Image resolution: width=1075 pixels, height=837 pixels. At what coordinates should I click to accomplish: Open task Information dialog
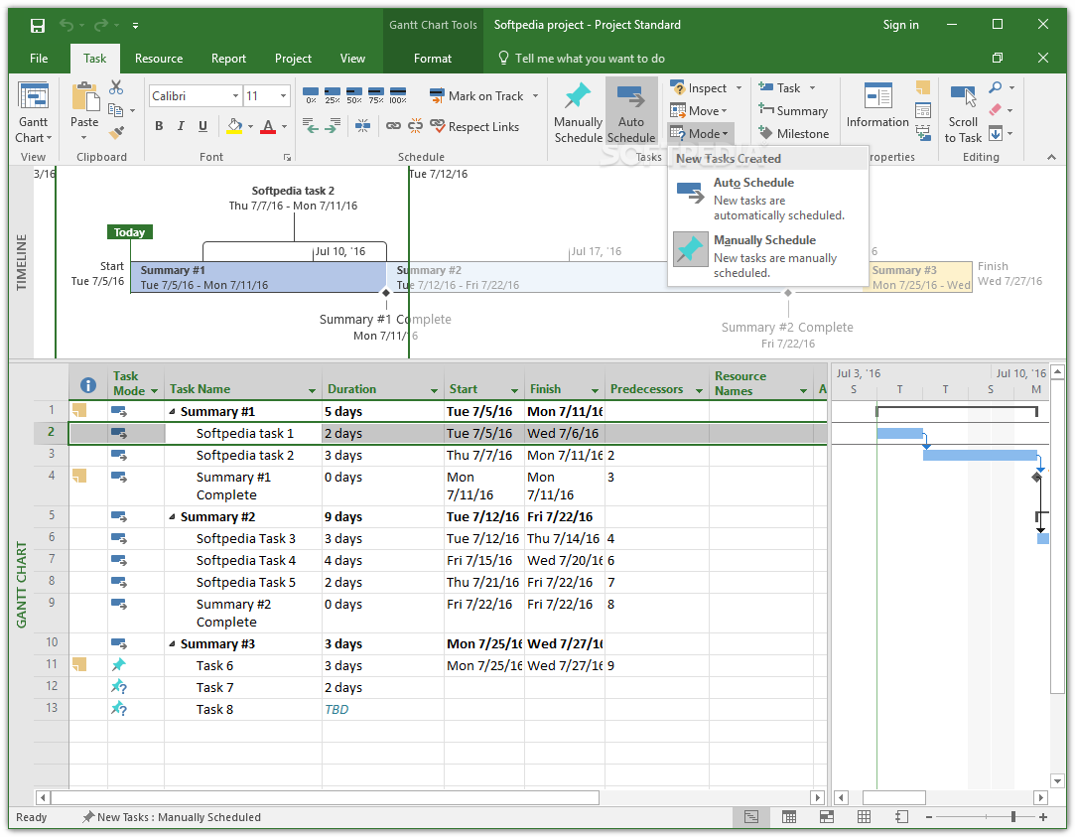877,105
